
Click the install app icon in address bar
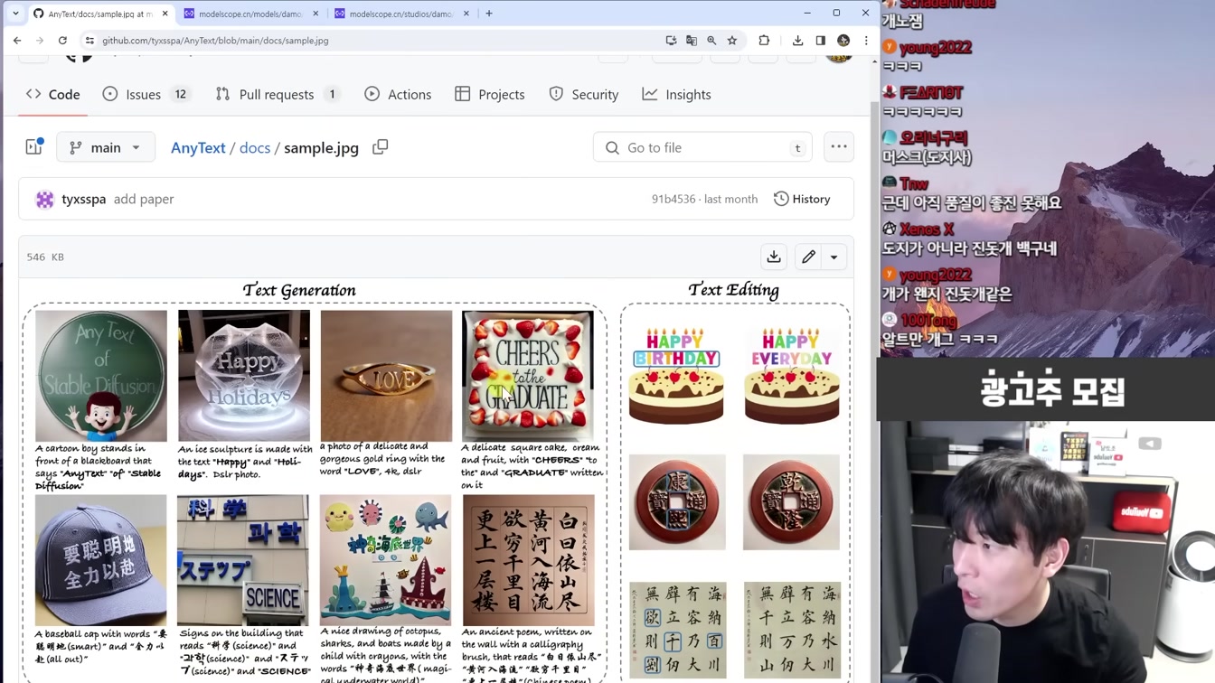point(671,41)
